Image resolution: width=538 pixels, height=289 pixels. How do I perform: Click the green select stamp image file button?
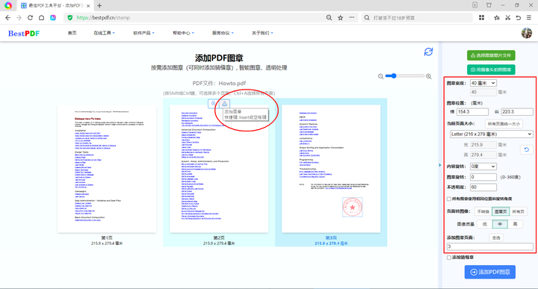pyautogui.click(x=491, y=55)
